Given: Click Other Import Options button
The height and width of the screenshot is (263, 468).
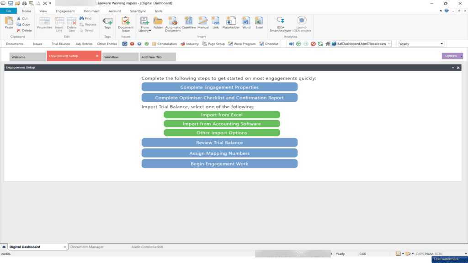Looking at the screenshot, I should (x=222, y=133).
